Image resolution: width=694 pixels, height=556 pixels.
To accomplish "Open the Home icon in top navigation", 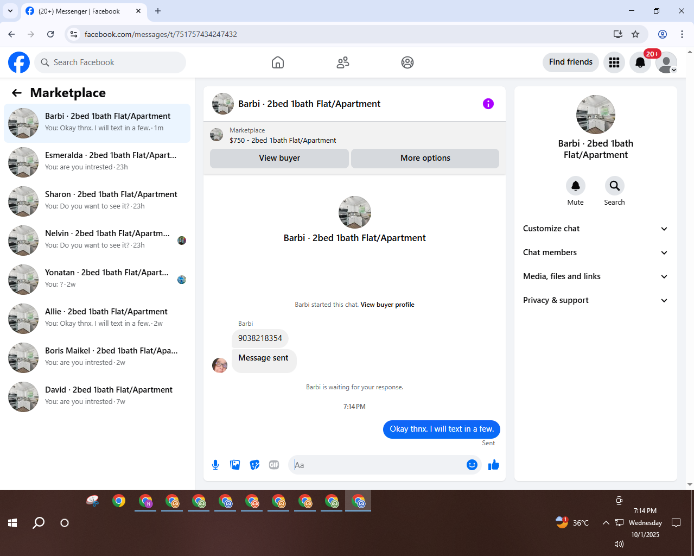I will click(x=278, y=62).
